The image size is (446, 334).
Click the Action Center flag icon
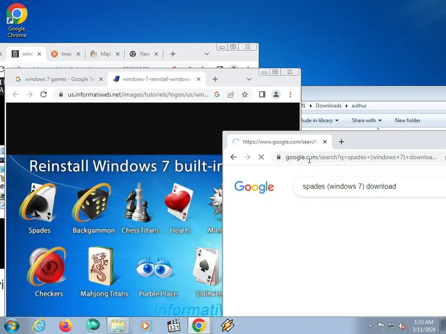coord(381,326)
